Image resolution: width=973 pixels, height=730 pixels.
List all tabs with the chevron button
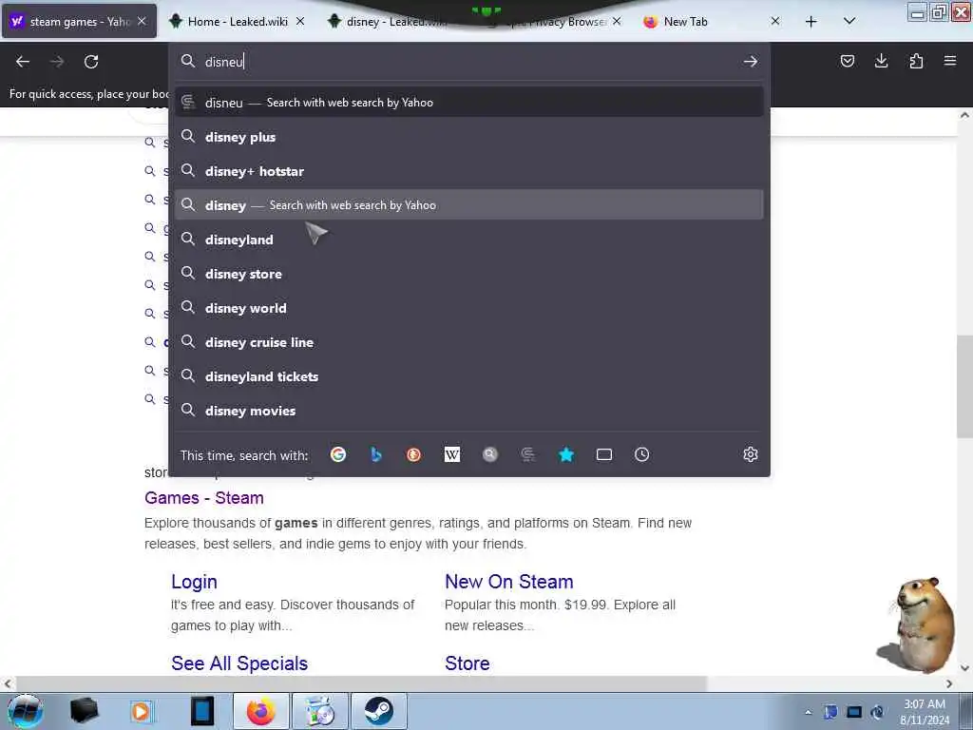849,21
